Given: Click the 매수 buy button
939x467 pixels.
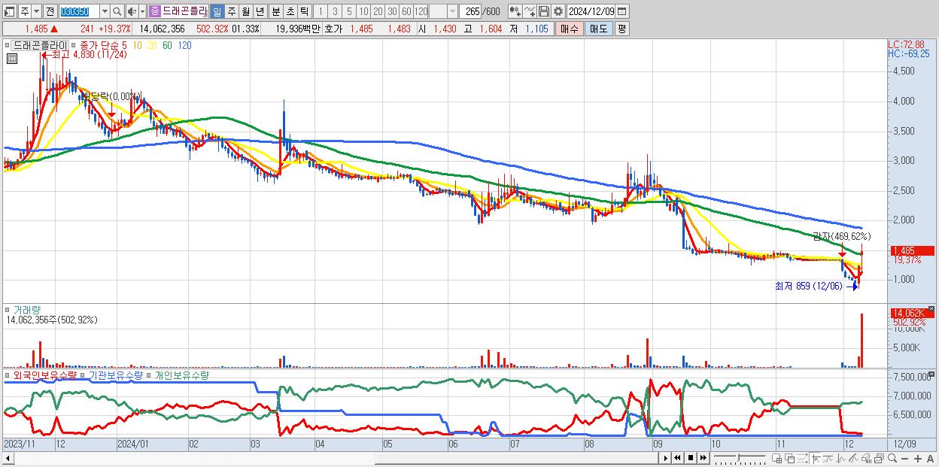Looking at the screenshot, I should coord(569,29).
